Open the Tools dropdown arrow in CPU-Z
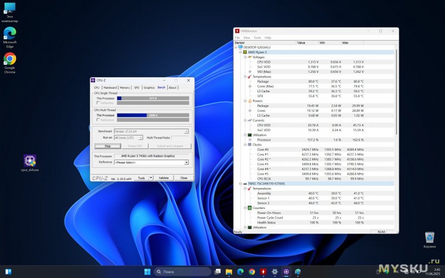The image size is (445, 278). click(151, 178)
